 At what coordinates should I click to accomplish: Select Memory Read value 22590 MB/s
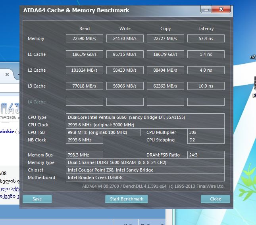click(85, 38)
